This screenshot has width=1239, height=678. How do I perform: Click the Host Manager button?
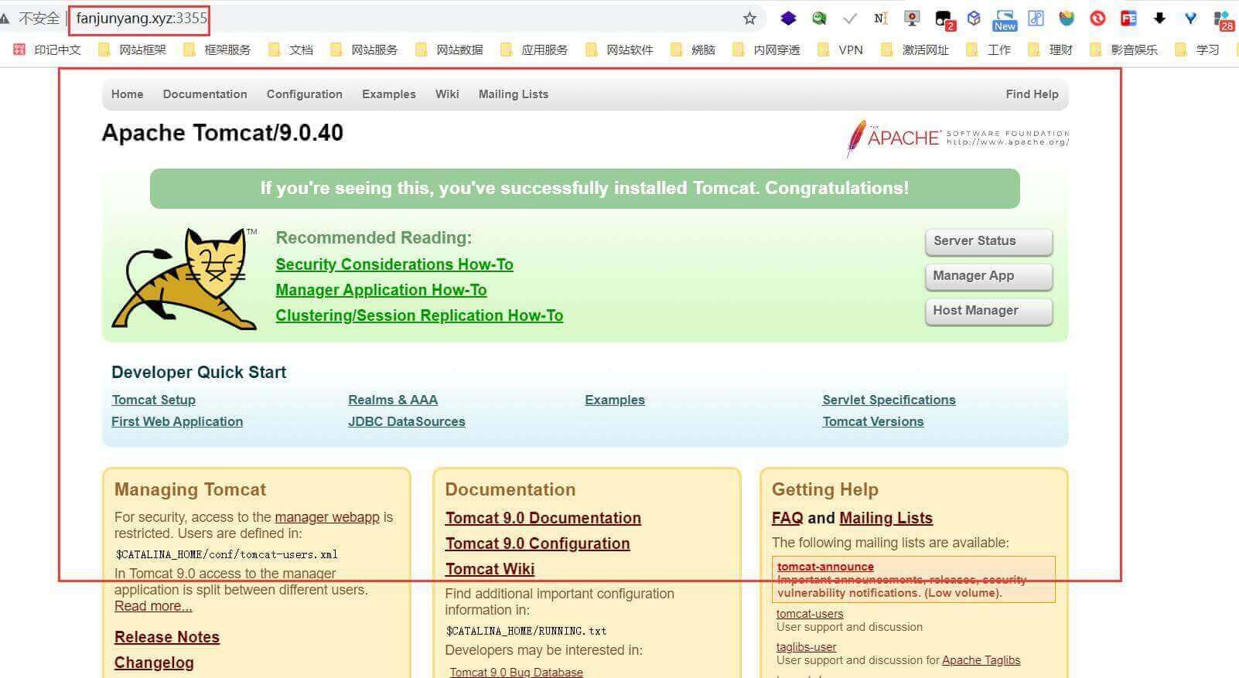click(988, 311)
